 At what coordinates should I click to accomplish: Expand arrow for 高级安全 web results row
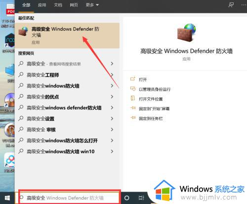point(112,64)
